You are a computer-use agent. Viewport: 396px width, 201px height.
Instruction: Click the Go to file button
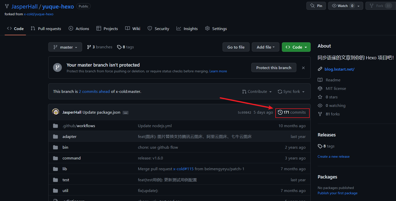pos(236,47)
